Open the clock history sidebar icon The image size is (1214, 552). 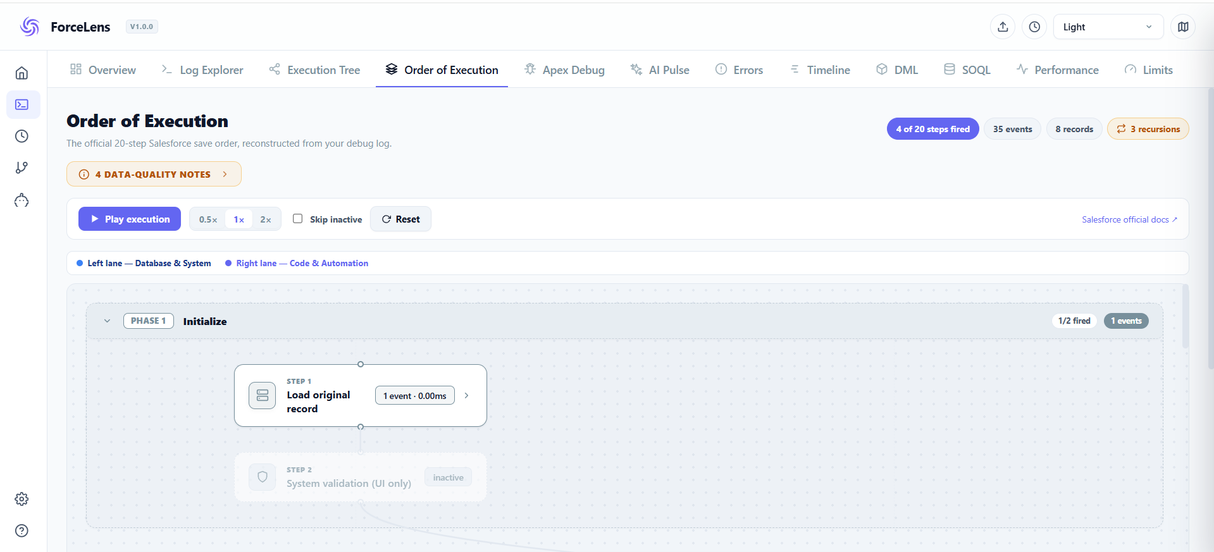pyautogui.click(x=22, y=136)
